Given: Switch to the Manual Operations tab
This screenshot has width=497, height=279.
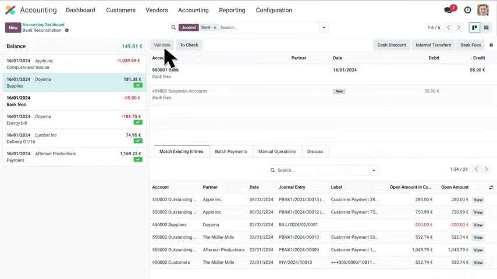Looking at the screenshot, I should [277, 152].
